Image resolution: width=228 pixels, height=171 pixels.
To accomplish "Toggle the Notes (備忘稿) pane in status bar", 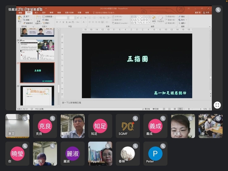I will coord(146,109).
